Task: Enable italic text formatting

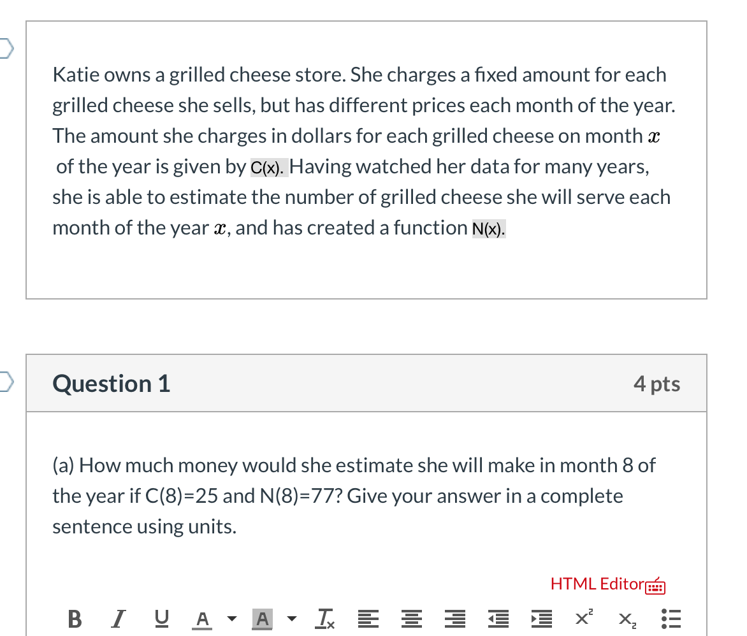Action: coord(117,618)
